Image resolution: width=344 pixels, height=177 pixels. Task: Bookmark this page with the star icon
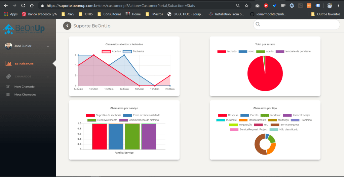click(x=246, y=6)
